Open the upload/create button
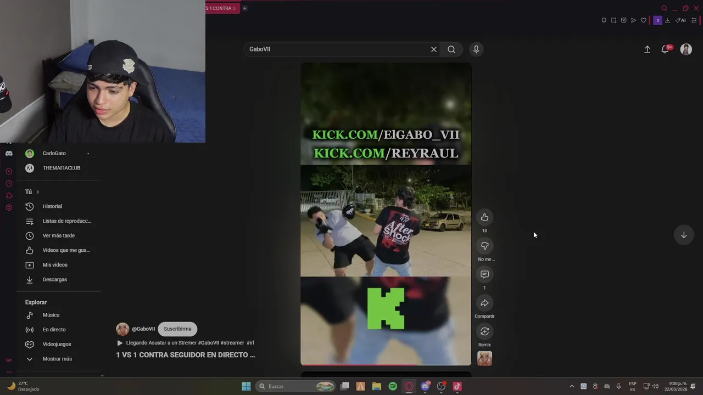The width and height of the screenshot is (703, 395). tap(647, 49)
